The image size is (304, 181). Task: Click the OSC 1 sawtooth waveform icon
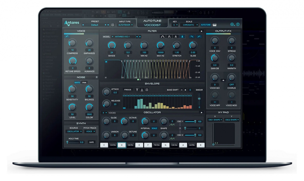pos(172,125)
